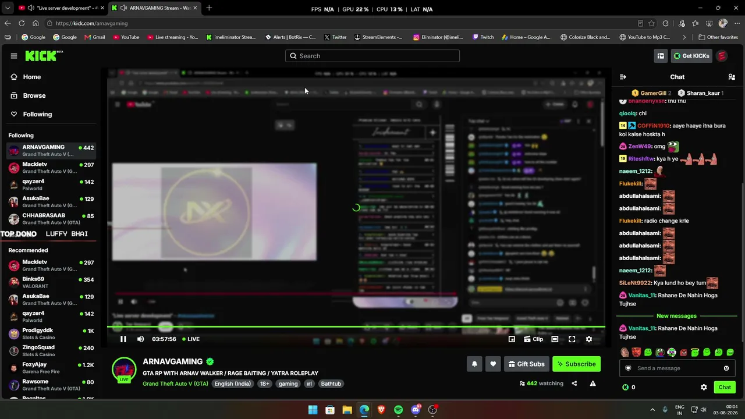Open Mackletv under Following list
This screenshot has height=419, width=745.
[x=51, y=168]
